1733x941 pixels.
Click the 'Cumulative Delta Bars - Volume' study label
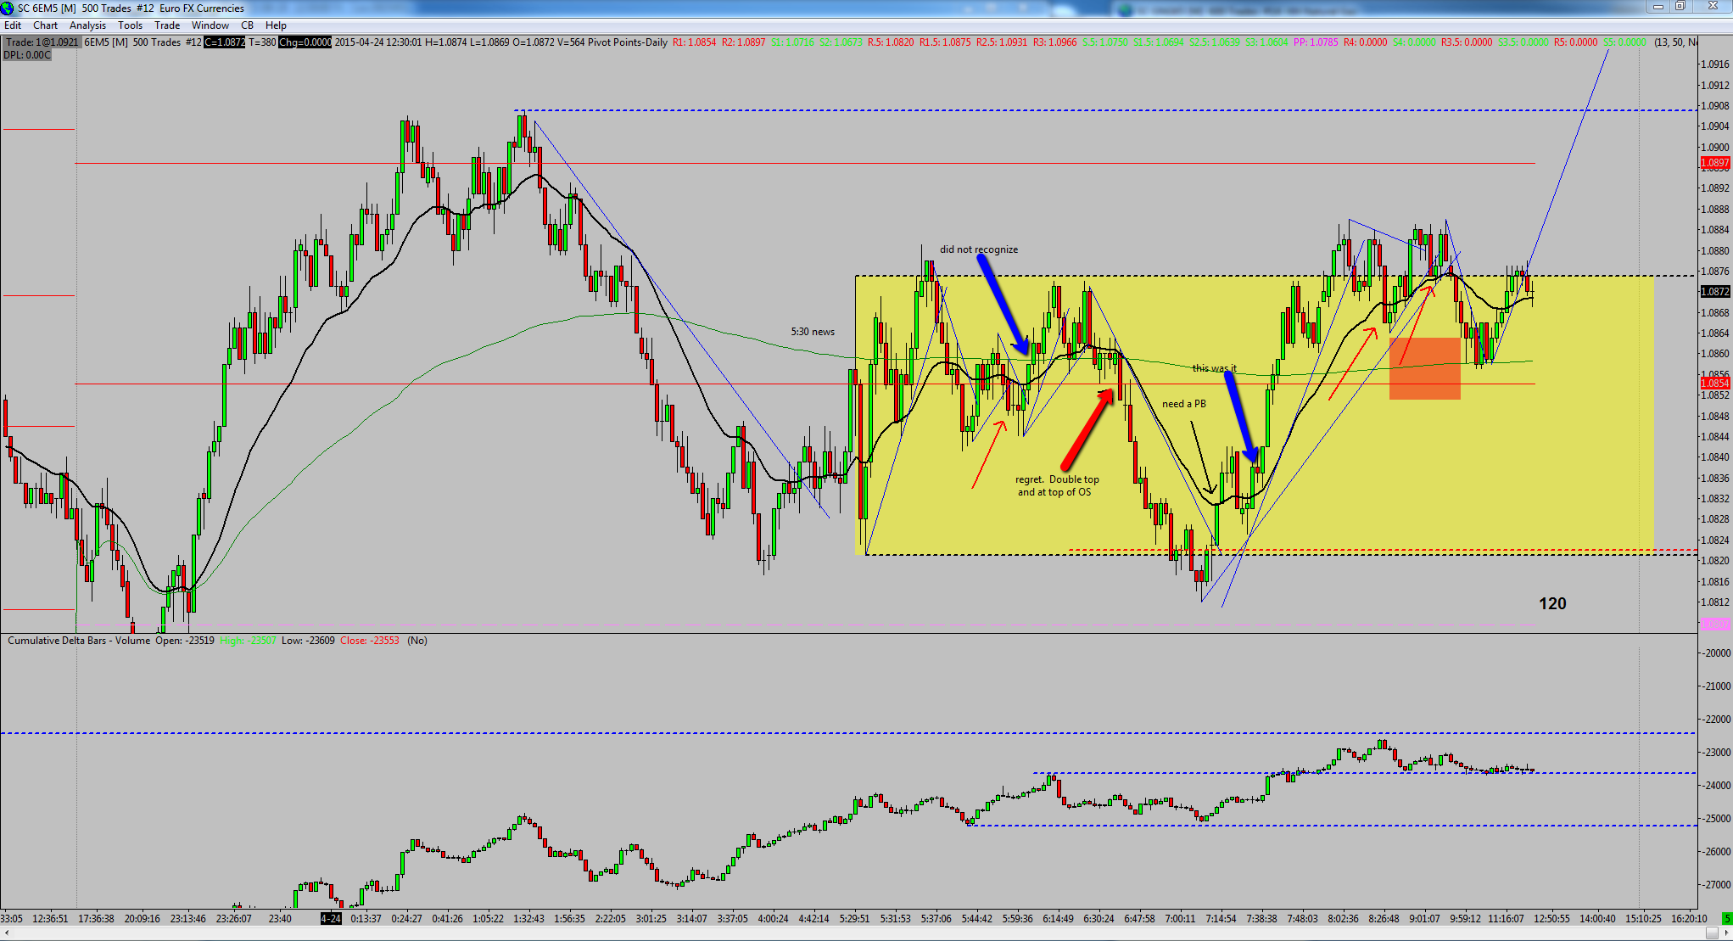pos(79,641)
